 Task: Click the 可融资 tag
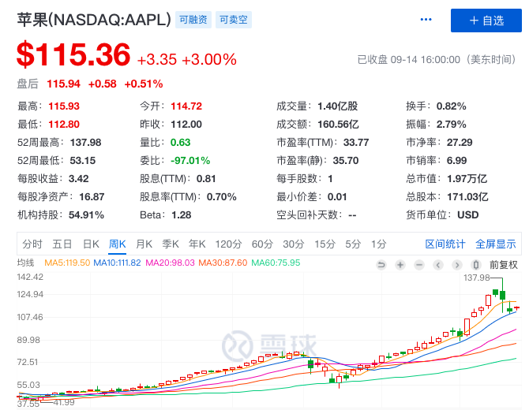193,20
